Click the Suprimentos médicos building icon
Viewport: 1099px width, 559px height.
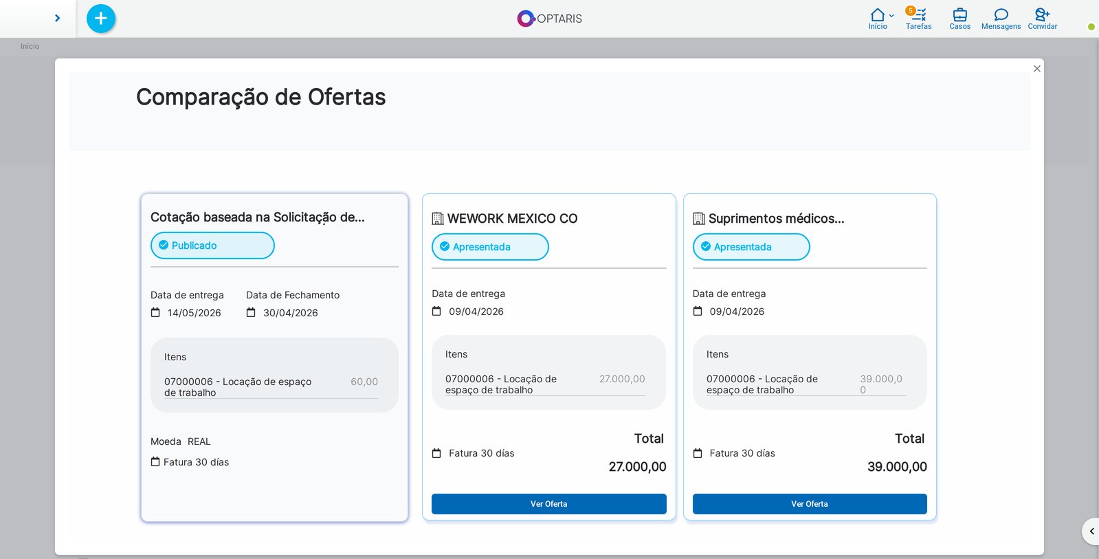(x=699, y=219)
